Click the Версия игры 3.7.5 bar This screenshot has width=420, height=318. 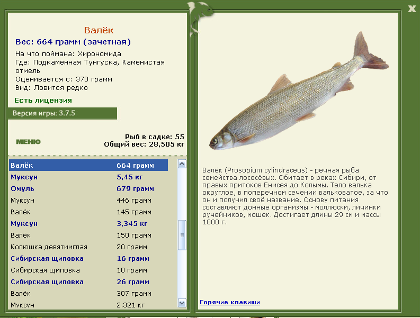click(62, 113)
